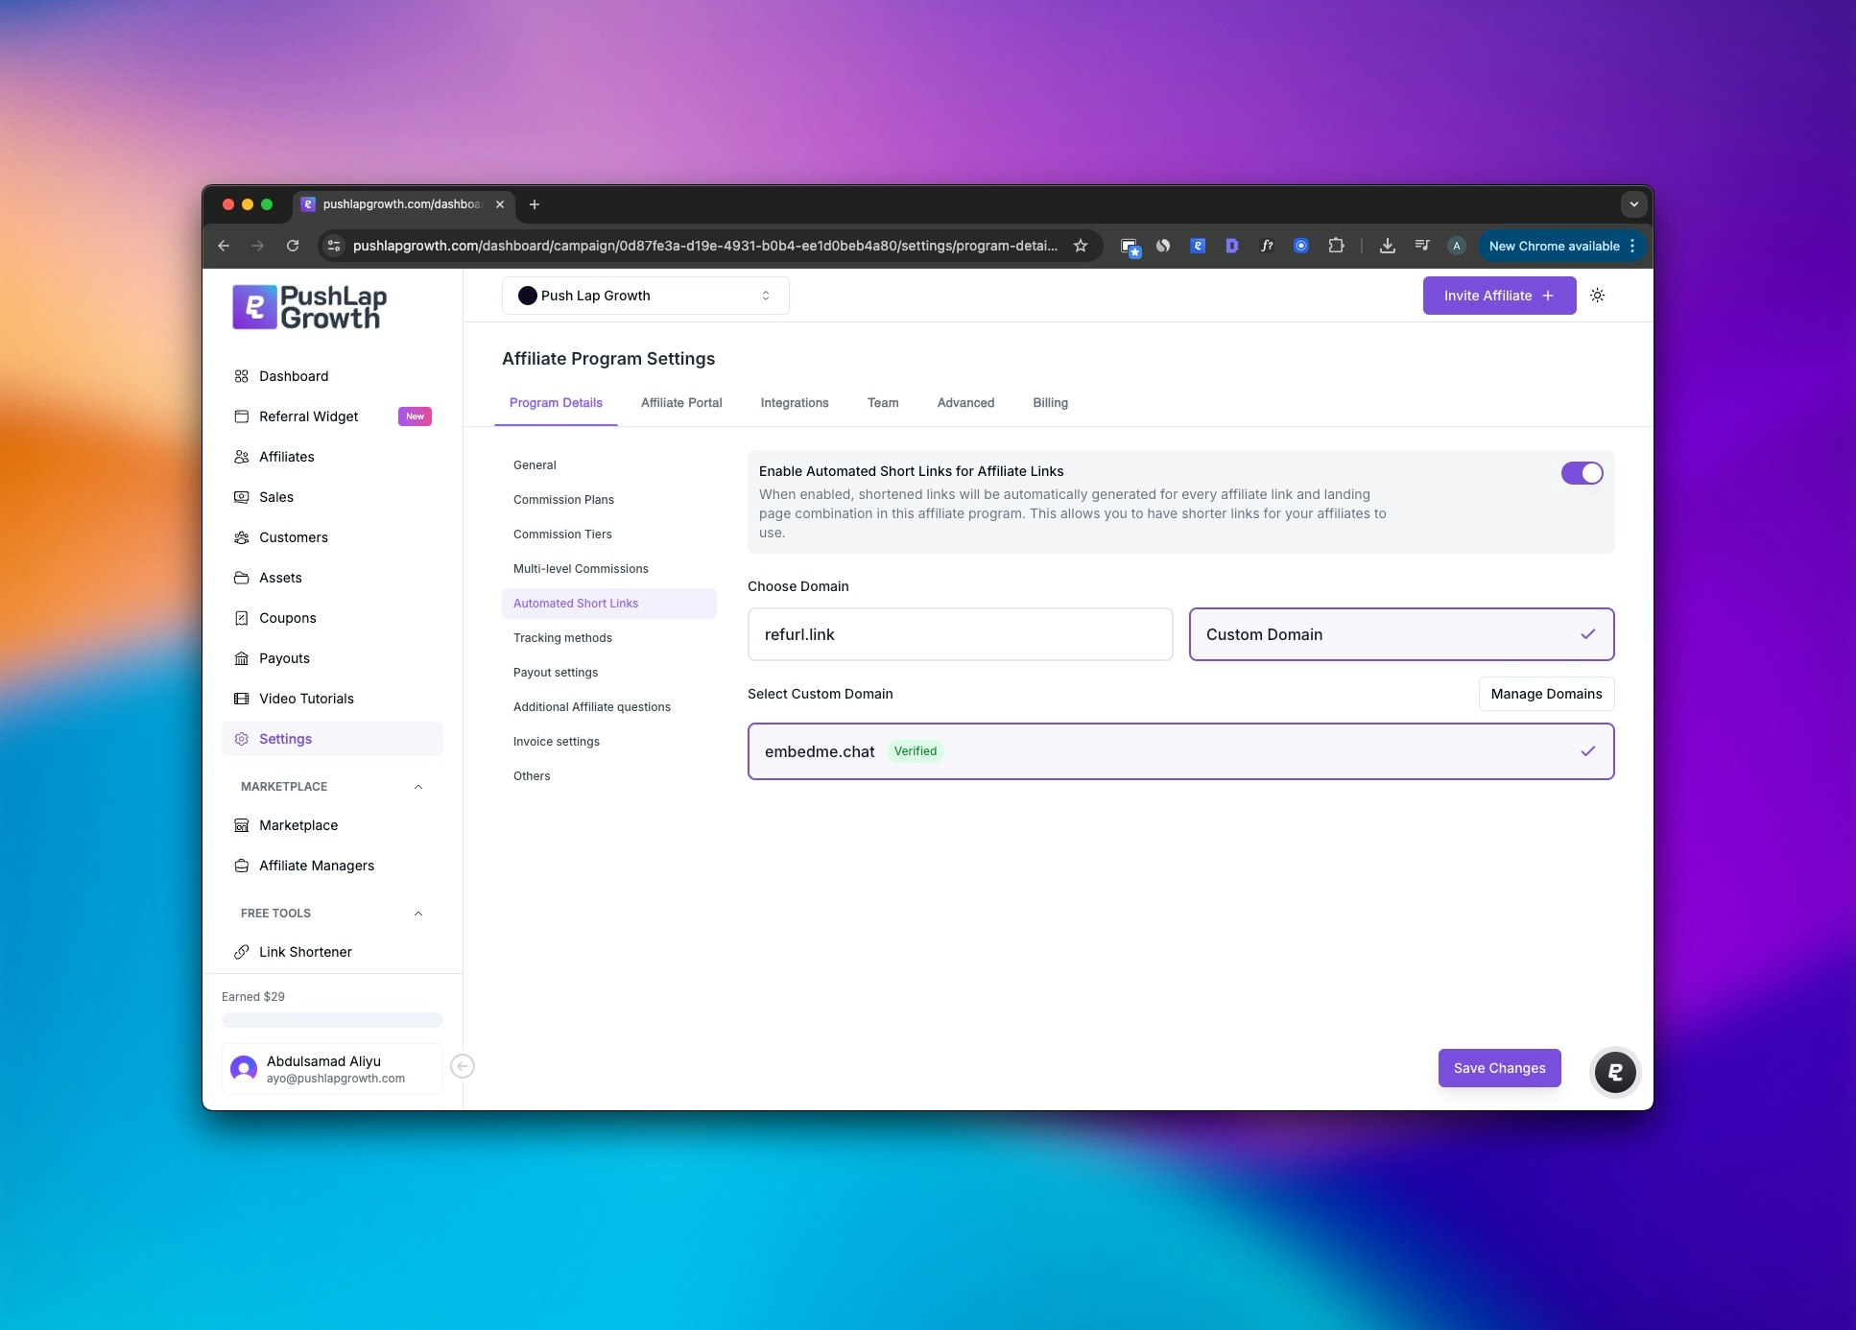Open the Affiliates section icon

pos(242,457)
